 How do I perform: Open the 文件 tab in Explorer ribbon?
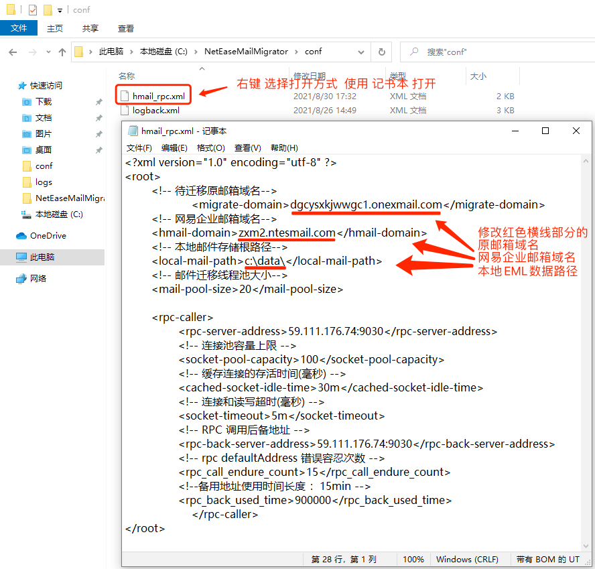[x=19, y=28]
